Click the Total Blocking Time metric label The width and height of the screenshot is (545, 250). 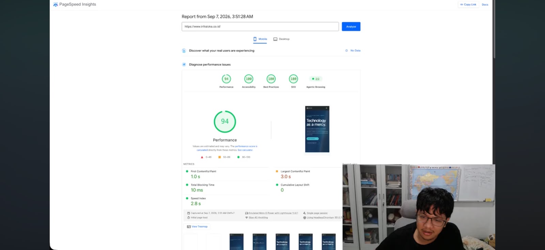[x=203, y=185]
